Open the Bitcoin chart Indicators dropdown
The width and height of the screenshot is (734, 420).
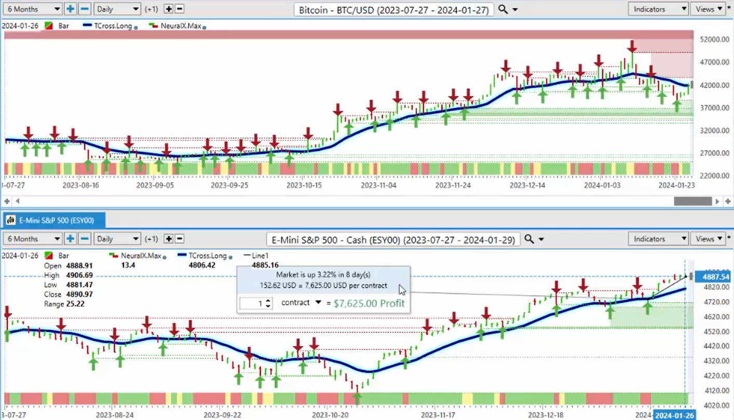click(x=658, y=9)
